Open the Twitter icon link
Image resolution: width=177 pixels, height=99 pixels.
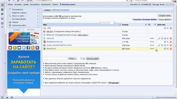coord(24,48)
